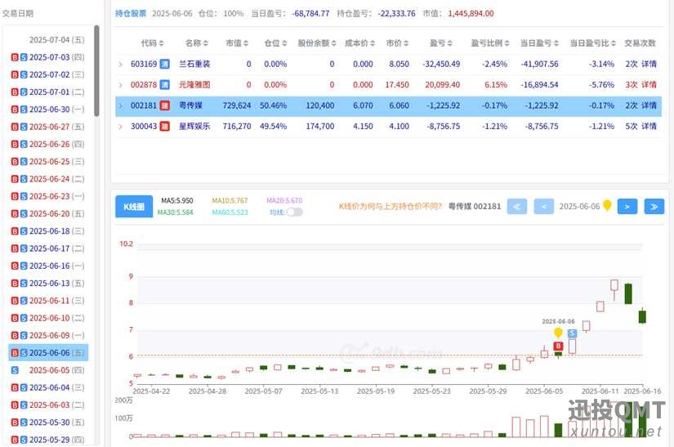Click the red B buy marker on chart
Screen dimensions: 674x447
click(x=558, y=346)
